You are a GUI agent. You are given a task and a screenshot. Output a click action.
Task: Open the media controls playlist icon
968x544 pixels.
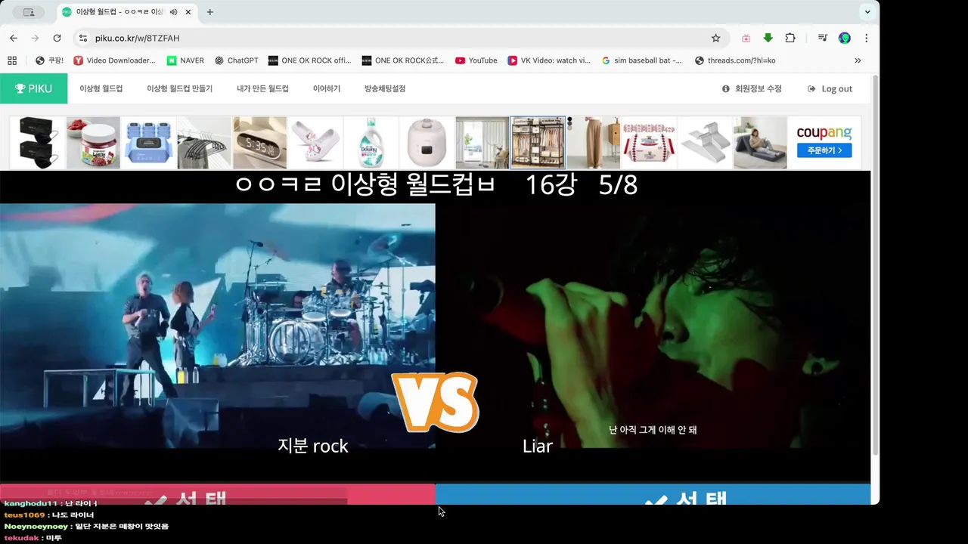click(x=823, y=38)
